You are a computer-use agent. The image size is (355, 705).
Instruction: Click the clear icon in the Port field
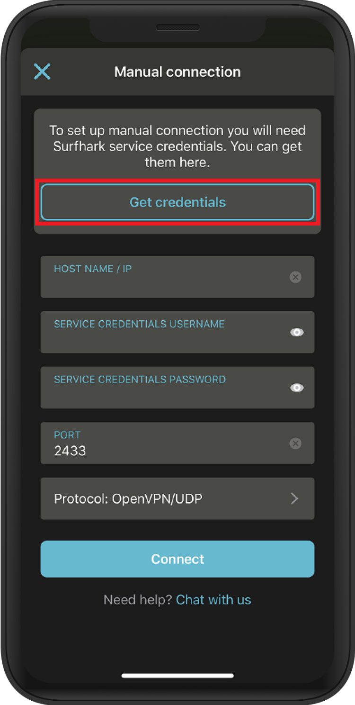click(x=295, y=443)
